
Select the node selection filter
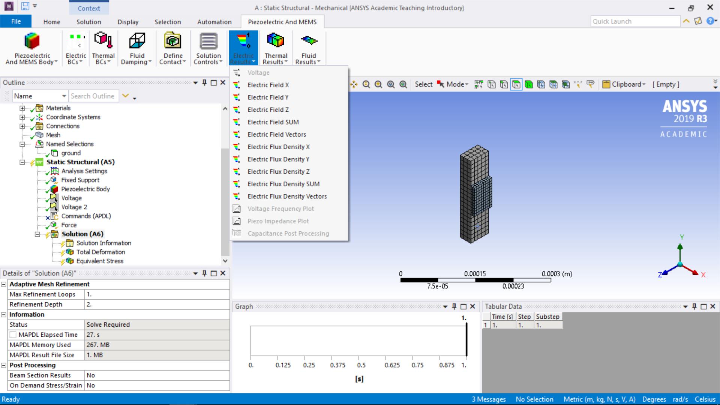(541, 84)
